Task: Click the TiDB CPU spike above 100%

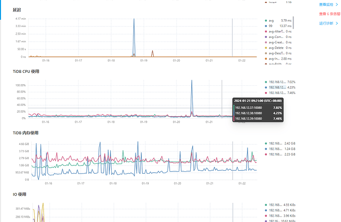Action: coord(192,82)
